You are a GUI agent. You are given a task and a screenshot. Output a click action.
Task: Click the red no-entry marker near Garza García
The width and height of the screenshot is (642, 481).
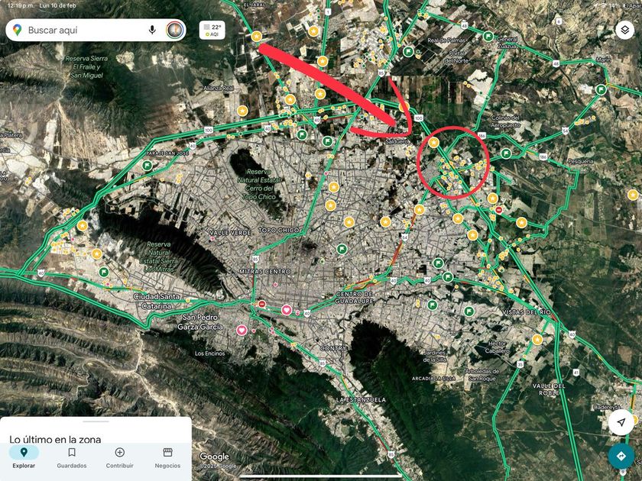[262, 305]
